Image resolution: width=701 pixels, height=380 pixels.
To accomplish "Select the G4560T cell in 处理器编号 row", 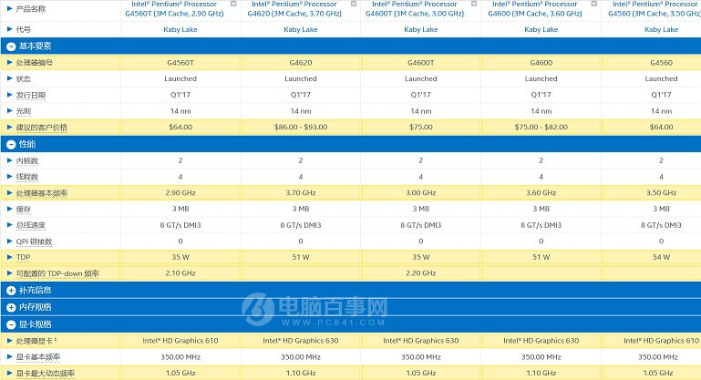I will click(x=180, y=63).
